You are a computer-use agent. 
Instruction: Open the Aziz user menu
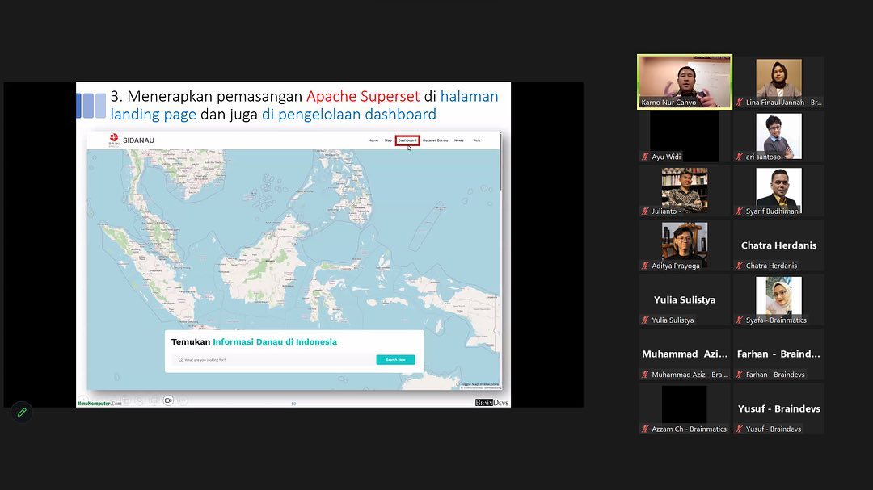[x=477, y=140]
